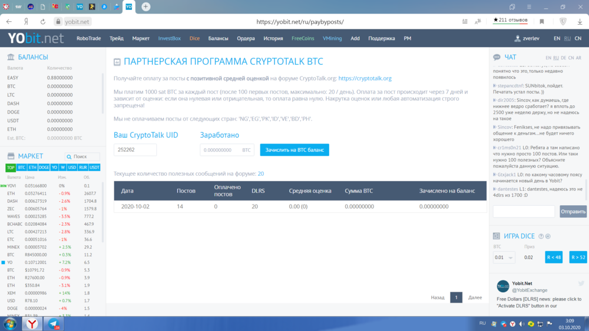Click the market Поиск search field

[x=82, y=156]
